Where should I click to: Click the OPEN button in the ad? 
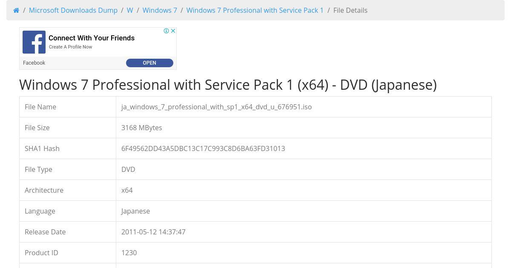pyautogui.click(x=149, y=63)
